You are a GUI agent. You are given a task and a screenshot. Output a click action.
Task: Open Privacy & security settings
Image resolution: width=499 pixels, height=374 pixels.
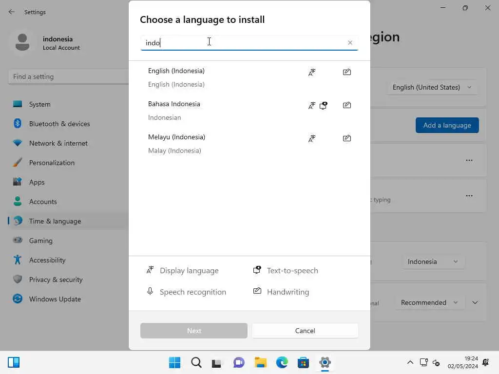68,279
